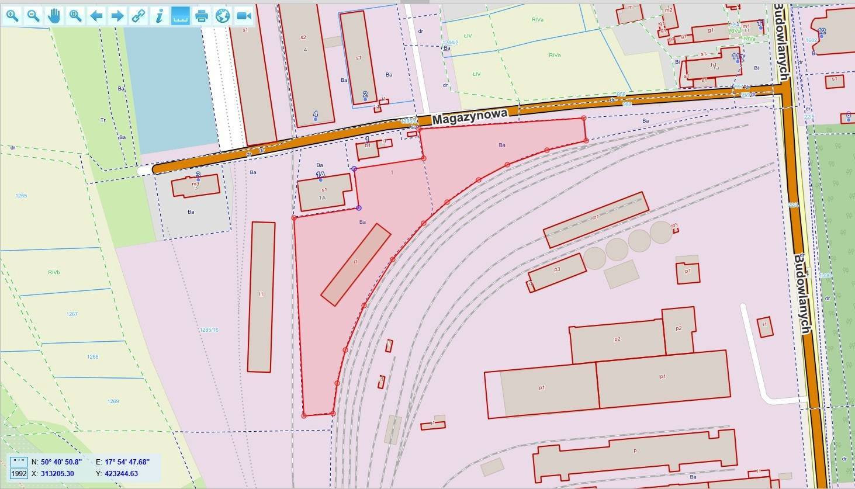The image size is (855, 489).
Task: Go forward to next map view
Action: 117,16
